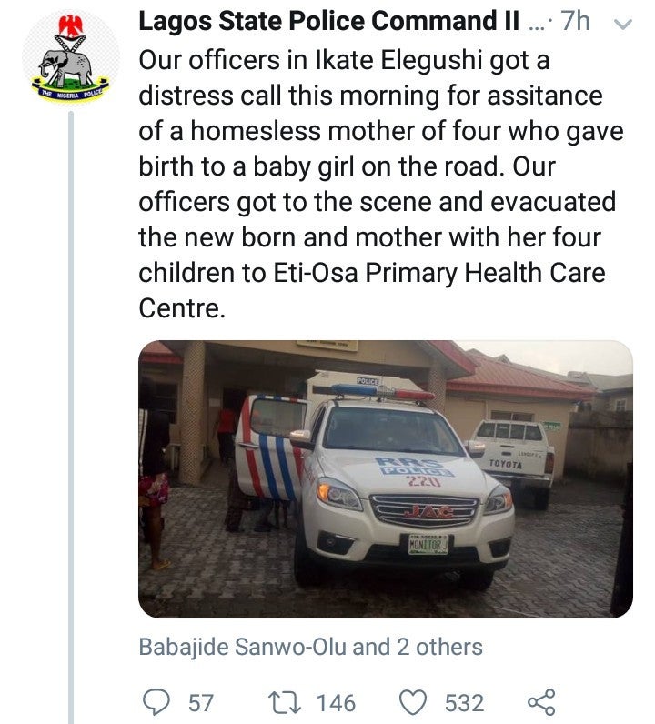
Task: Like the tweet with the heart icon
Action: pos(413,702)
